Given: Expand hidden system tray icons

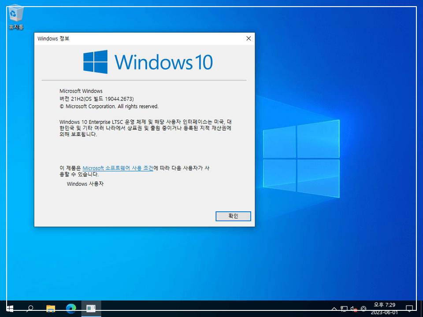Looking at the screenshot, I should click(x=334, y=308).
